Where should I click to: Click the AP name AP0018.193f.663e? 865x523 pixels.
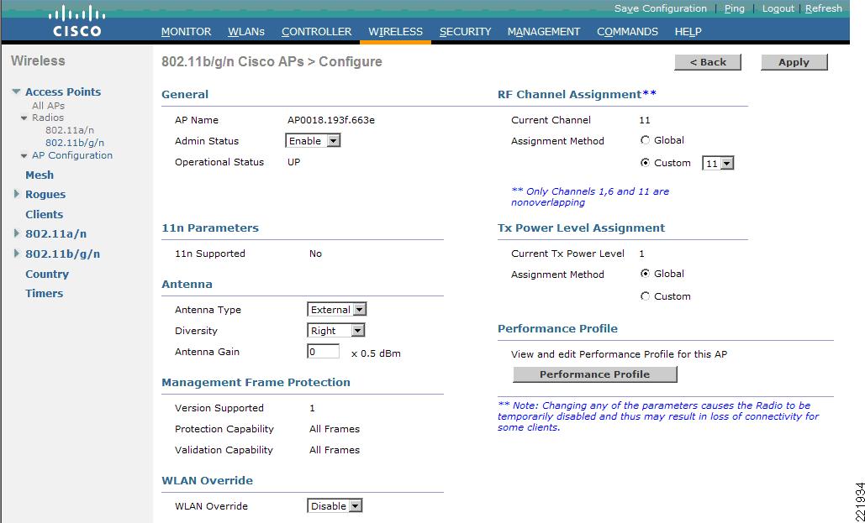click(331, 120)
